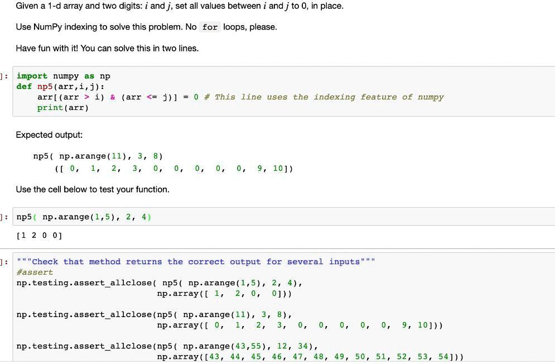Screen dimensions: 555x364
Task: Click 'Have fun with it!' sentence
Action: 107,48
